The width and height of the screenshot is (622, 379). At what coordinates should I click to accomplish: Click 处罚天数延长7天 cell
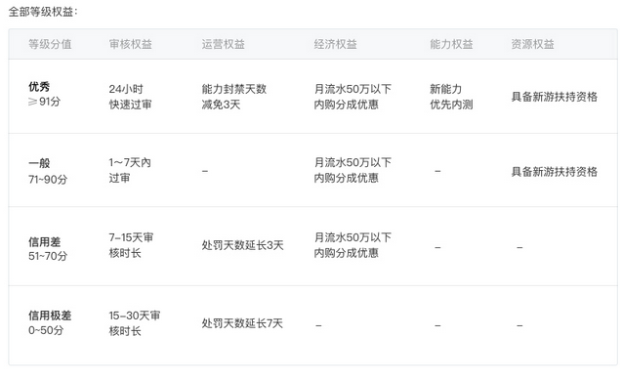pyautogui.click(x=242, y=323)
